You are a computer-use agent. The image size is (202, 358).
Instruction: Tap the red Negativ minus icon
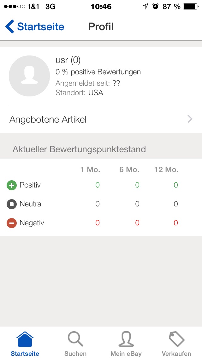tap(12, 223)
